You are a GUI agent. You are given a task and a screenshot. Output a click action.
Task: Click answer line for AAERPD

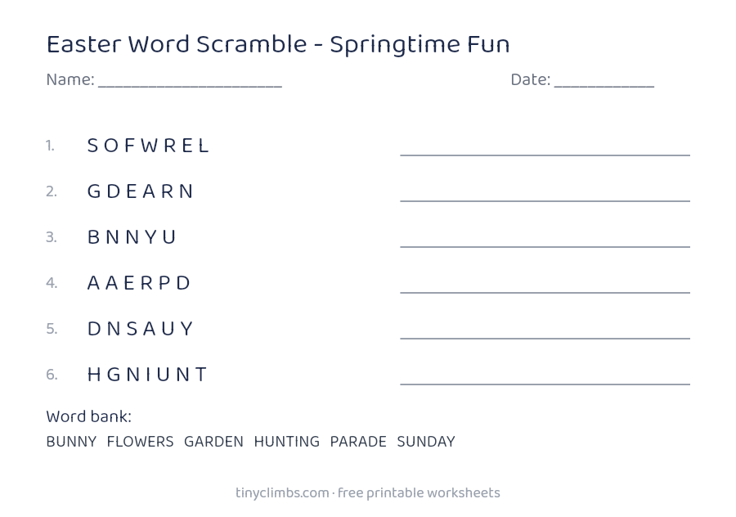[x=545, y=292]
